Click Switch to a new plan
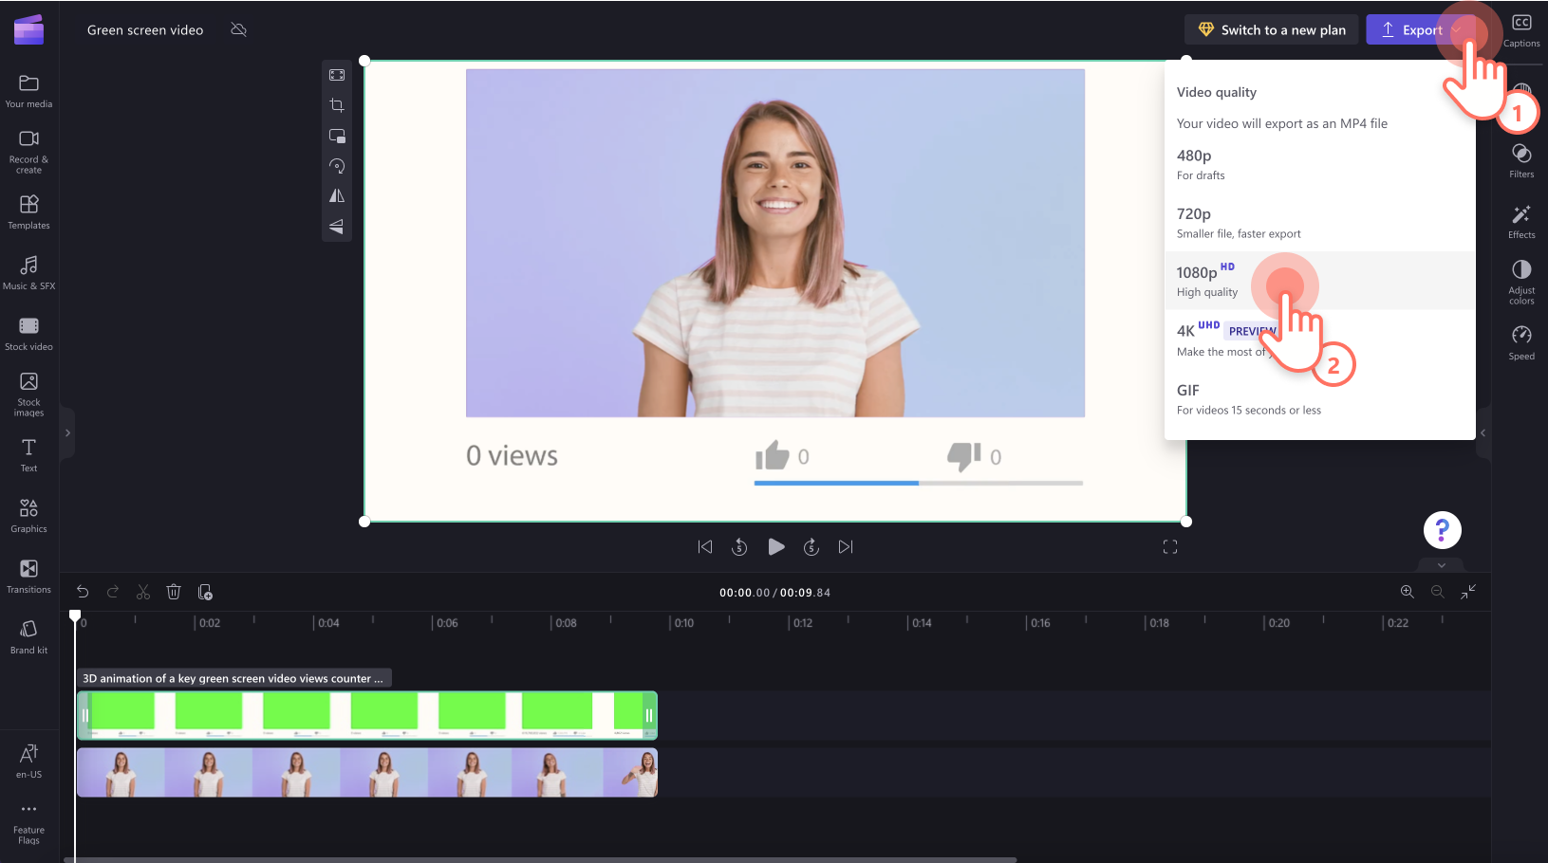Viewport: 1548px width, 863px height. click(1271, 29)
